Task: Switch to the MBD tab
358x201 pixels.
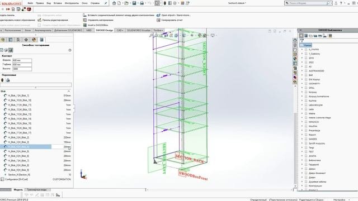Action: [89, 30]
